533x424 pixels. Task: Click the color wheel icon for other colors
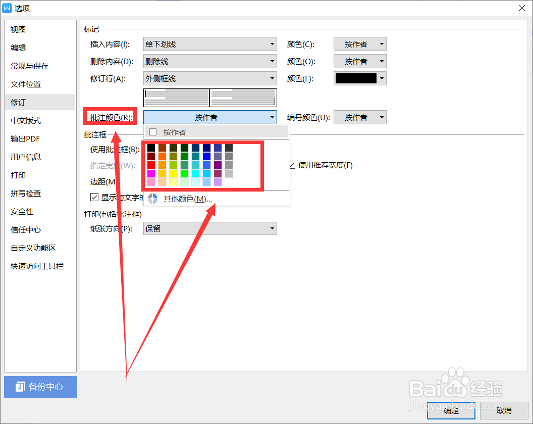[x=152, y=199]
